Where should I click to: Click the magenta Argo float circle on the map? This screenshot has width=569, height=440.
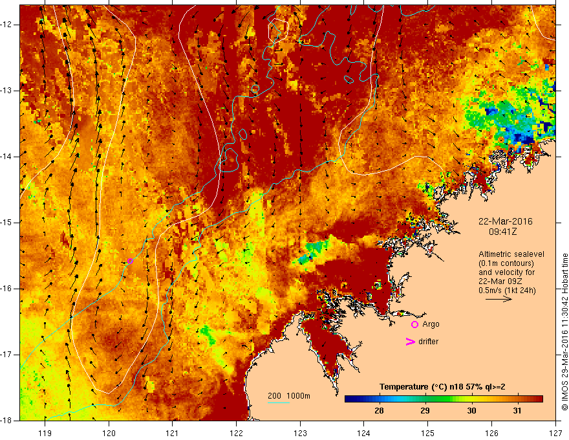(x=130, y=261)
